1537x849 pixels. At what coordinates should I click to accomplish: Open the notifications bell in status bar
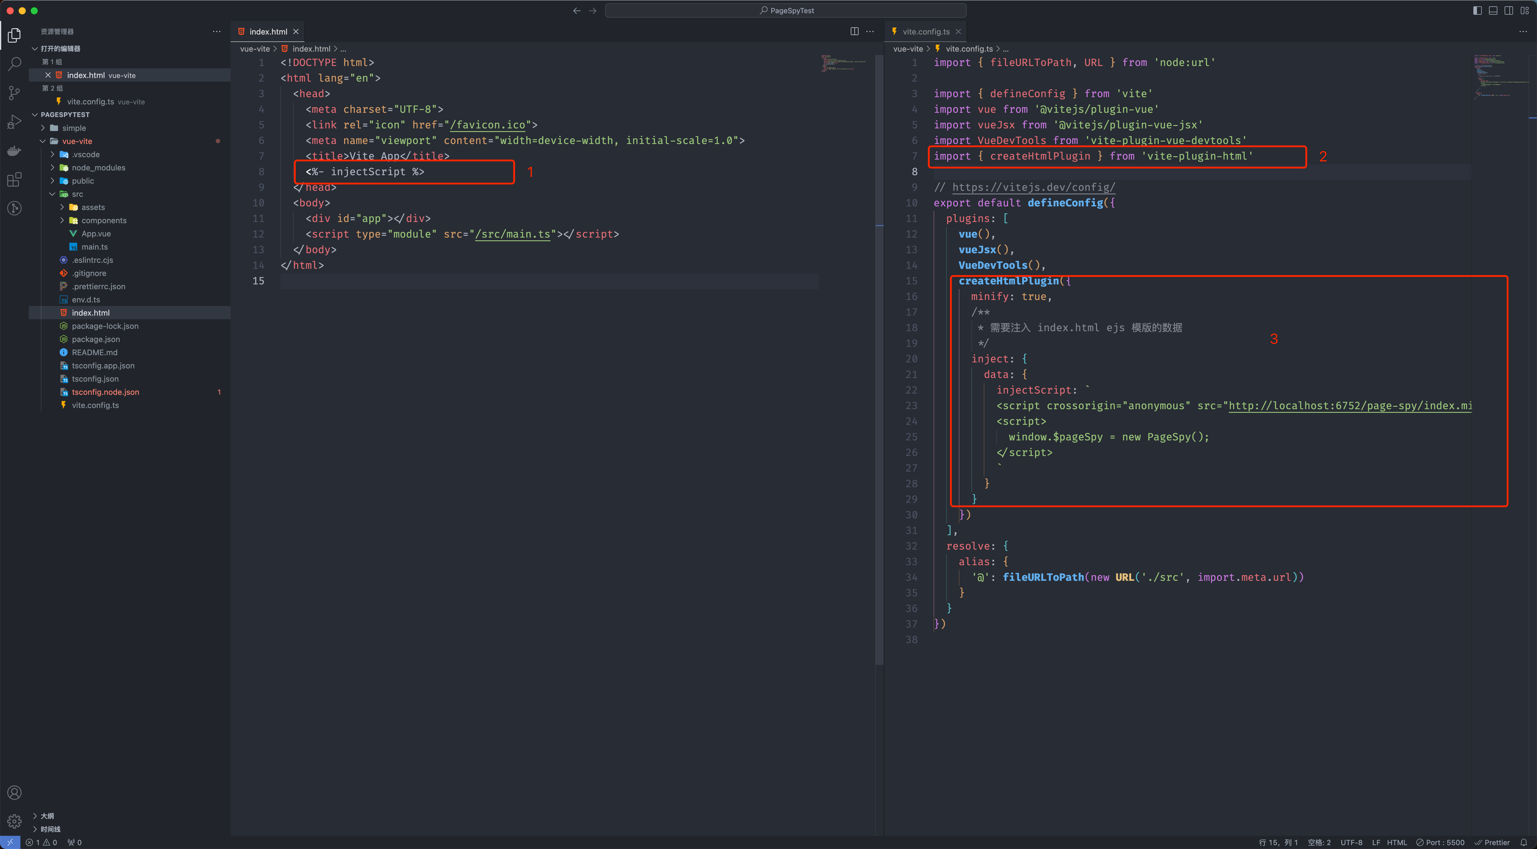click(x=1523, y=842)
